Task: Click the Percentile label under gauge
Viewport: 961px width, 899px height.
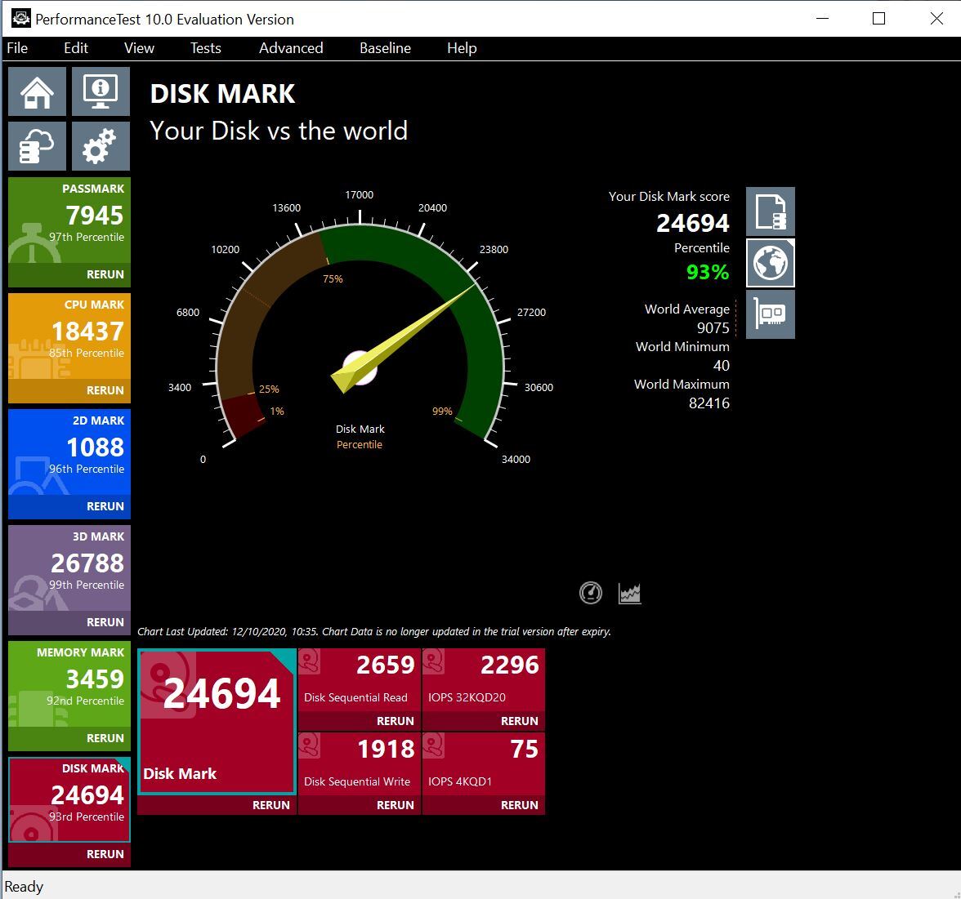Action: [x=360, y=444]
